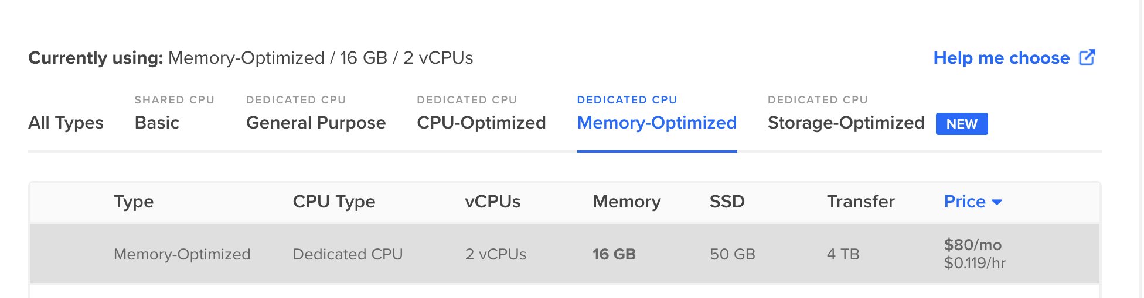Click the Type column header
The height and width of the screenshot is (298, 1144).
click(134, 202)
